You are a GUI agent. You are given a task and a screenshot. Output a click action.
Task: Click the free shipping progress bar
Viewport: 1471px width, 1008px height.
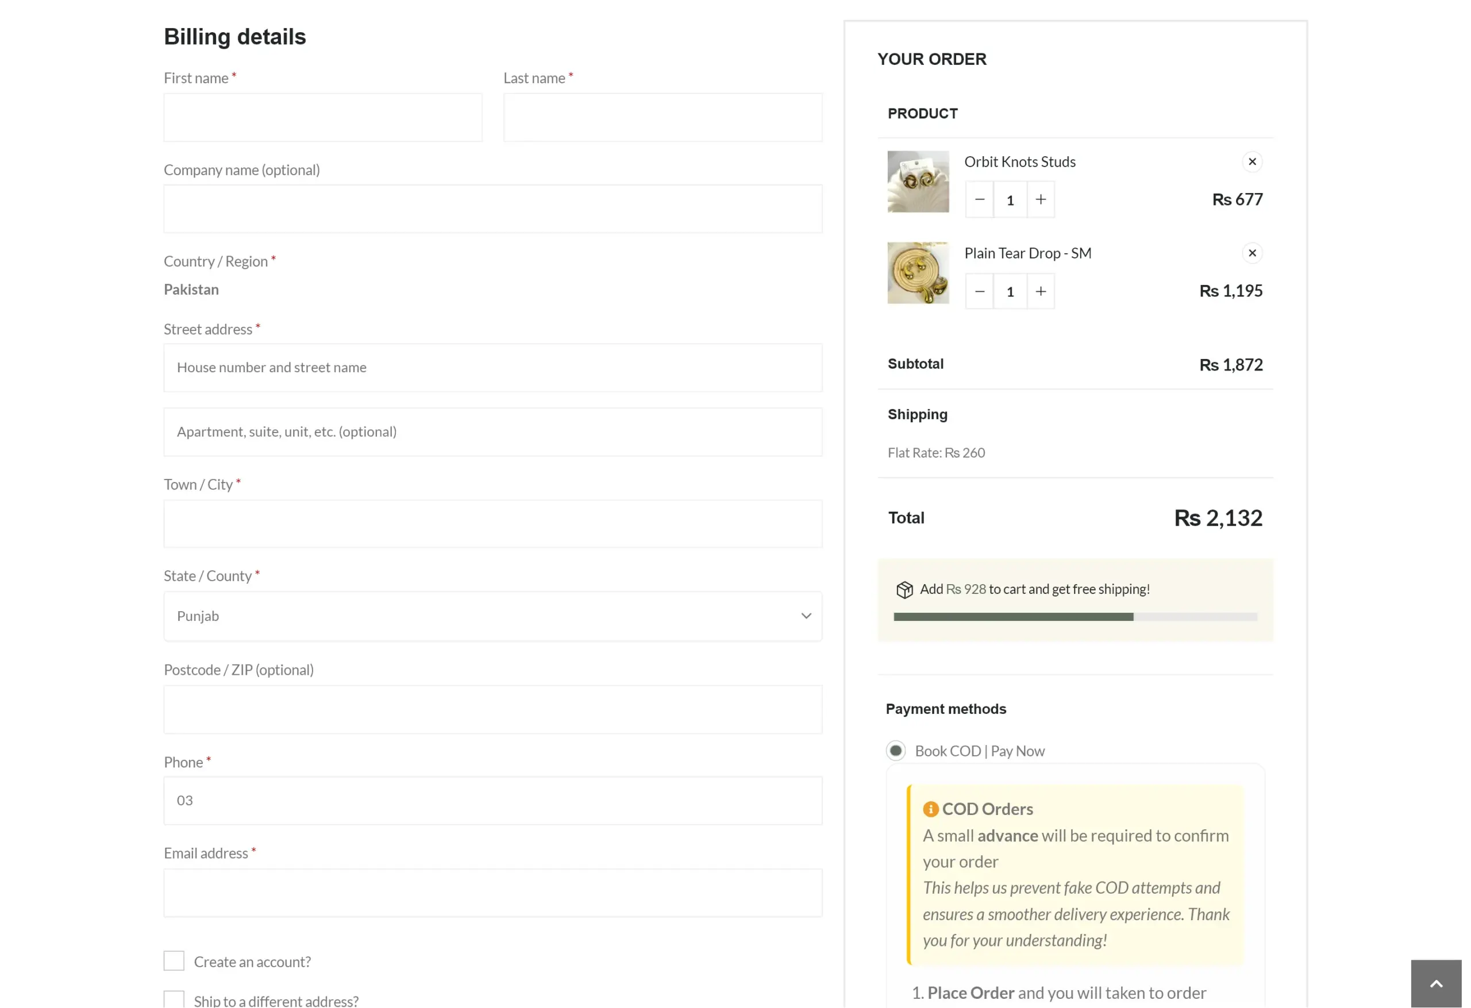tap(1075, 617)
